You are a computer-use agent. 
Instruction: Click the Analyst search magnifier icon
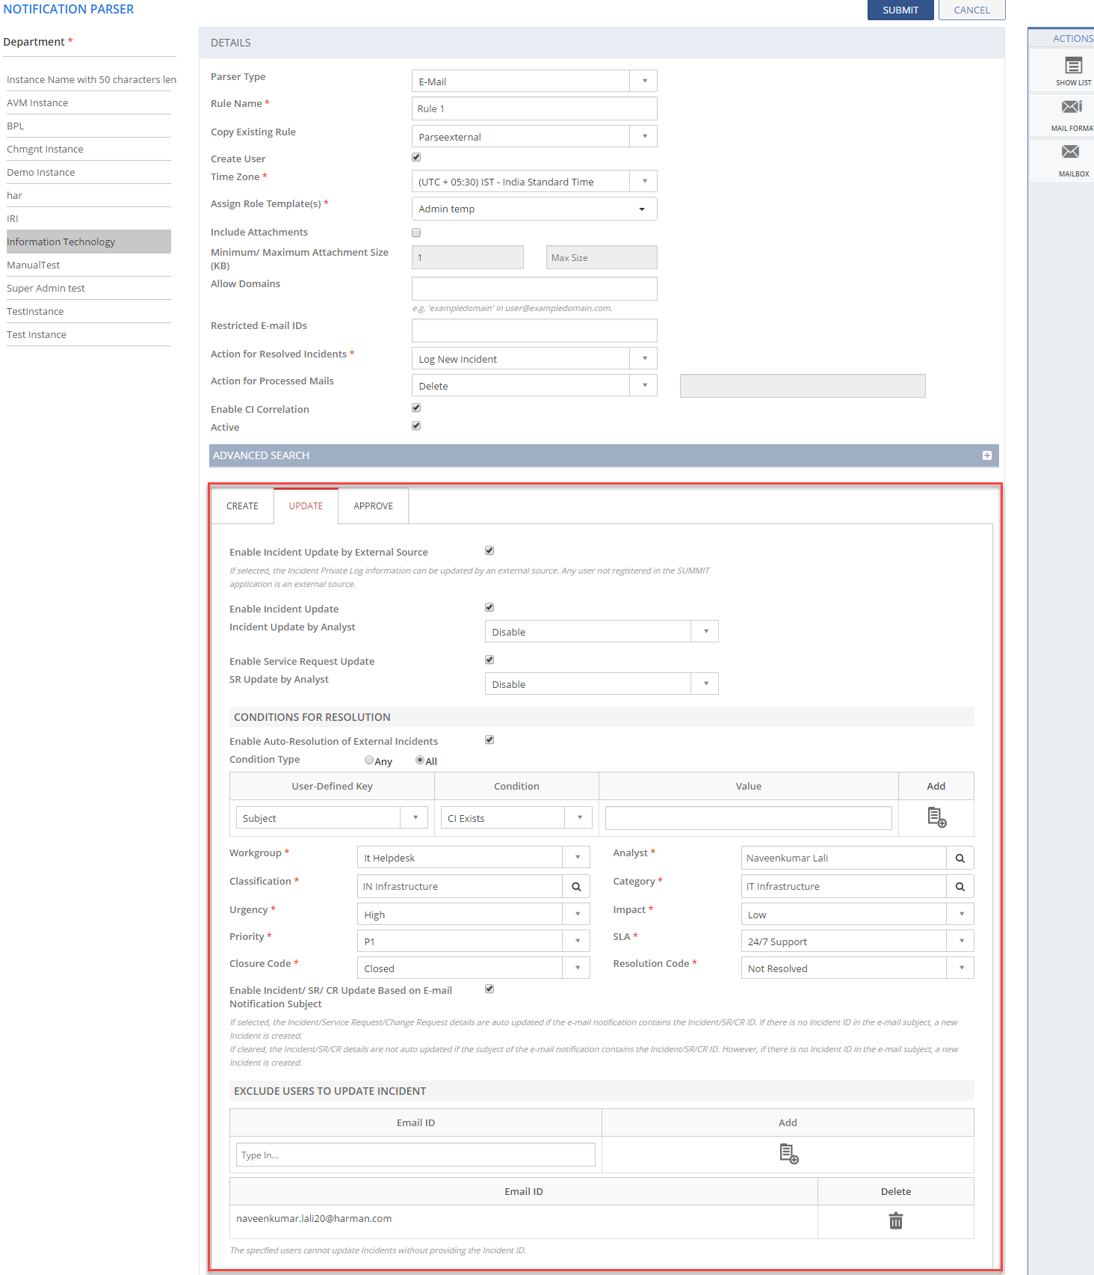959,858
